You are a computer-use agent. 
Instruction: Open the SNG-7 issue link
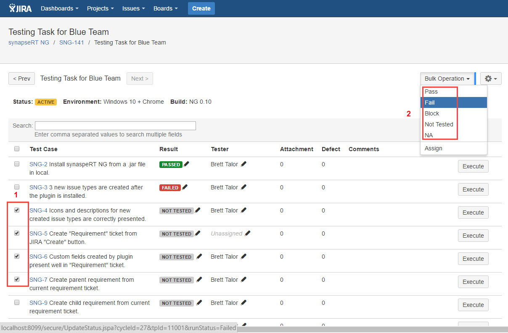coord(38,280)
